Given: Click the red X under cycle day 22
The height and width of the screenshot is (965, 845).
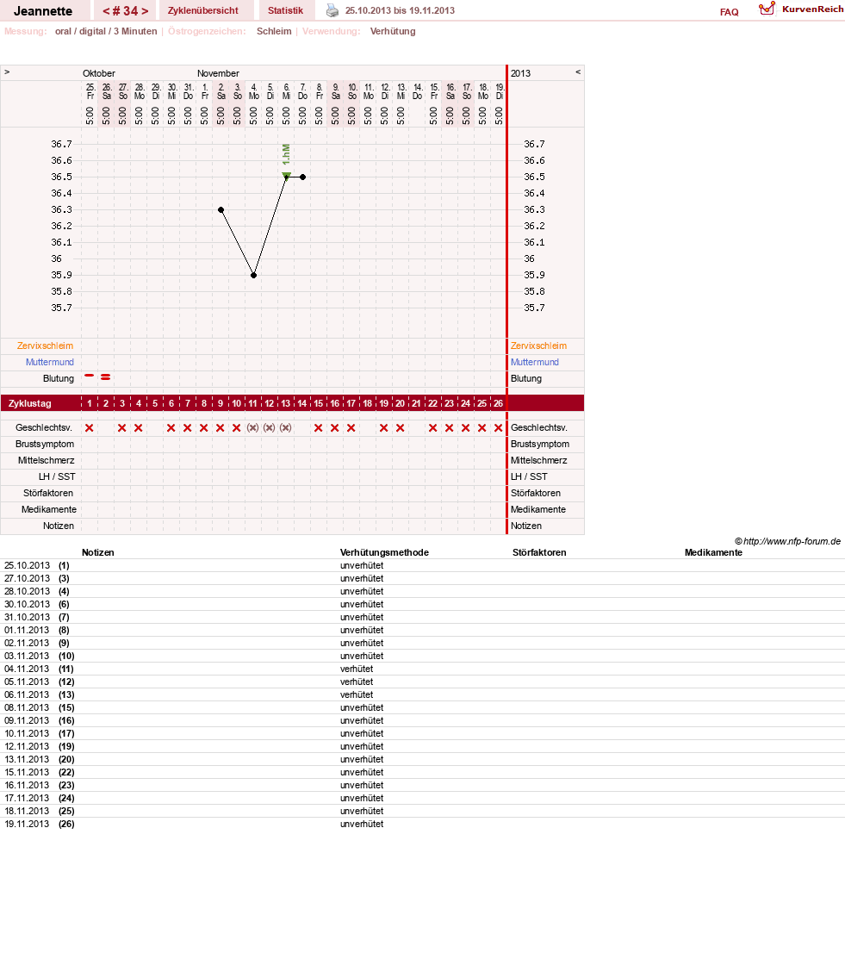Looking at the screenshot, I should tap(432, 427).
